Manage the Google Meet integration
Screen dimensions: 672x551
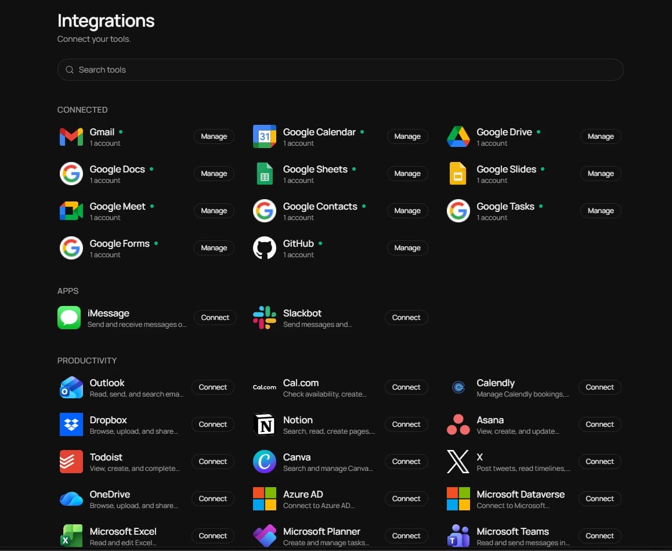coord(214,211)
